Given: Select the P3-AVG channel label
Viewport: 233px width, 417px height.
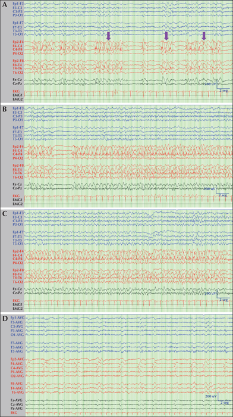Looking at the screenshot, I should click(x=18, y=331).
